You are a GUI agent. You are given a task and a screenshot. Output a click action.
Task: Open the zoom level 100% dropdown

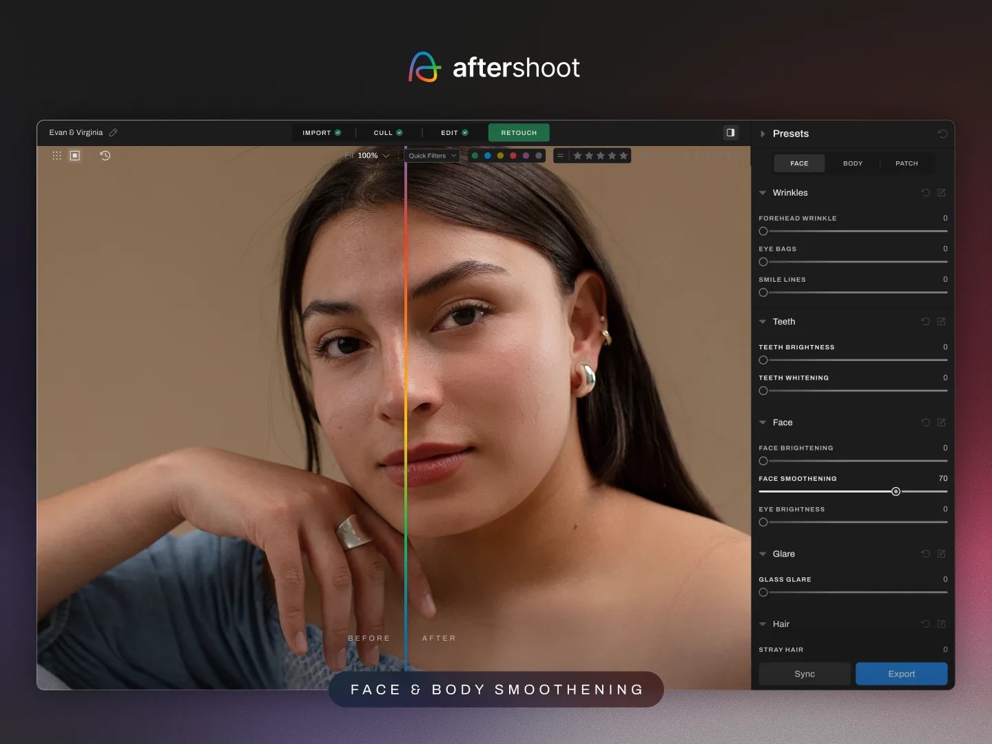tap(369, 156)
